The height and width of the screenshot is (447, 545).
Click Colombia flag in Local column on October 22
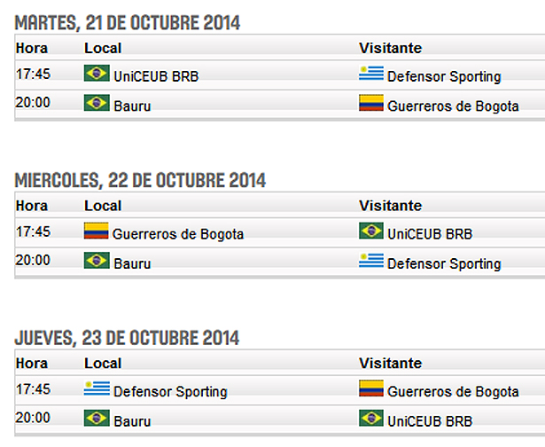pyautogui.click(x=96, y=232)
